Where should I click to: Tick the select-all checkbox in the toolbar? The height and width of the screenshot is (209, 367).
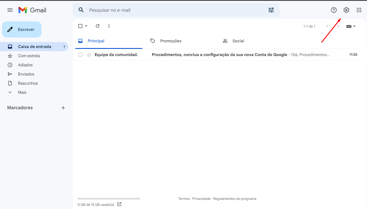tap(80, 26)
